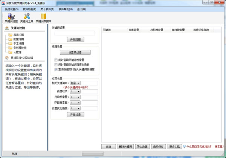Select 云挖掘 in the tree

click(x=17, y=52)
